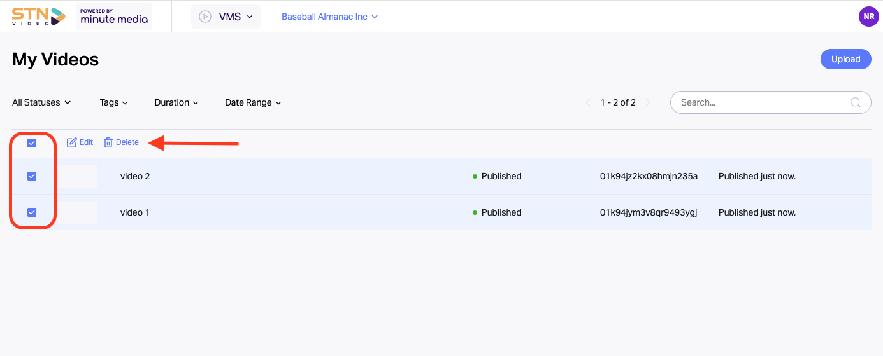The width and height of the screenshot is (883, 356).
Task: Open the Duration filter dropdown
Action: [x=176, y=102]
